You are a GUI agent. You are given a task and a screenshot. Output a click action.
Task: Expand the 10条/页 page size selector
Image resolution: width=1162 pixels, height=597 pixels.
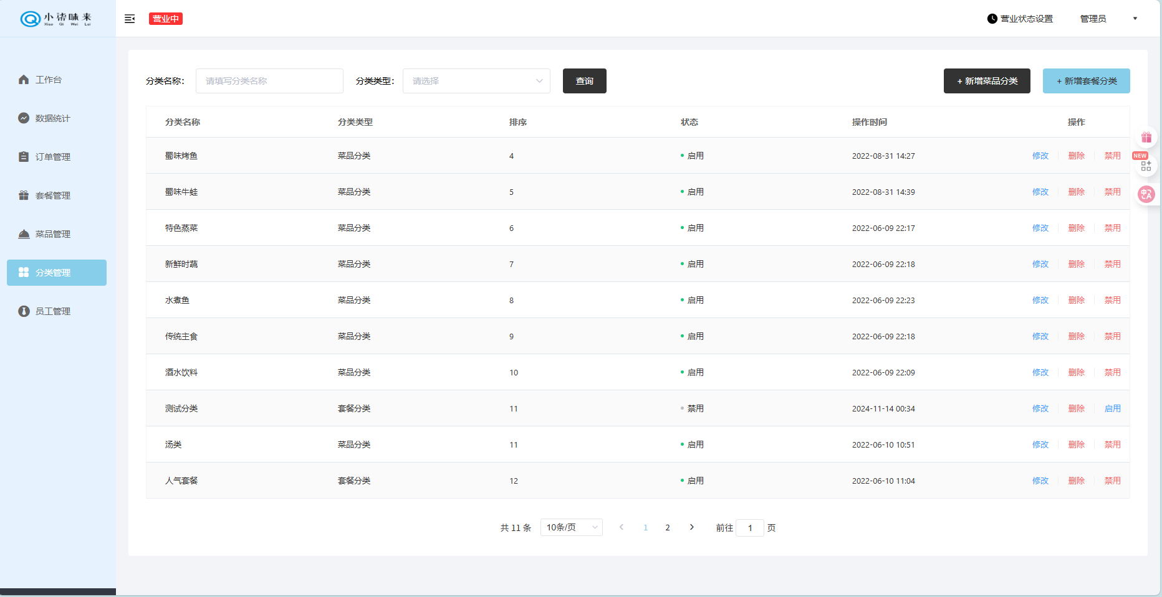(571, 527)
